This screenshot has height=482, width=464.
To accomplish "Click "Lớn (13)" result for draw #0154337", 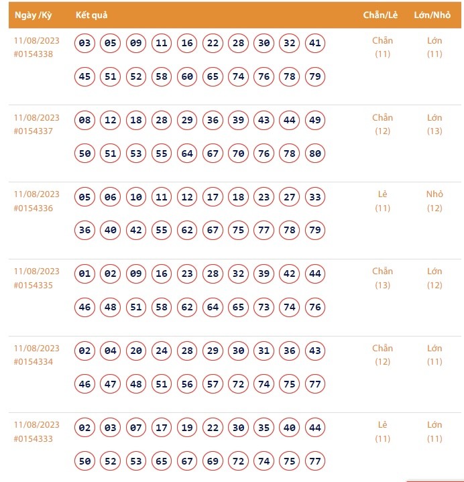I will point(434,124).
